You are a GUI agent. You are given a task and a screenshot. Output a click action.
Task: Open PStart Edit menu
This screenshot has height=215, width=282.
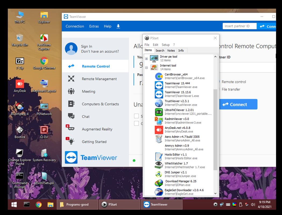coord(155,45)
